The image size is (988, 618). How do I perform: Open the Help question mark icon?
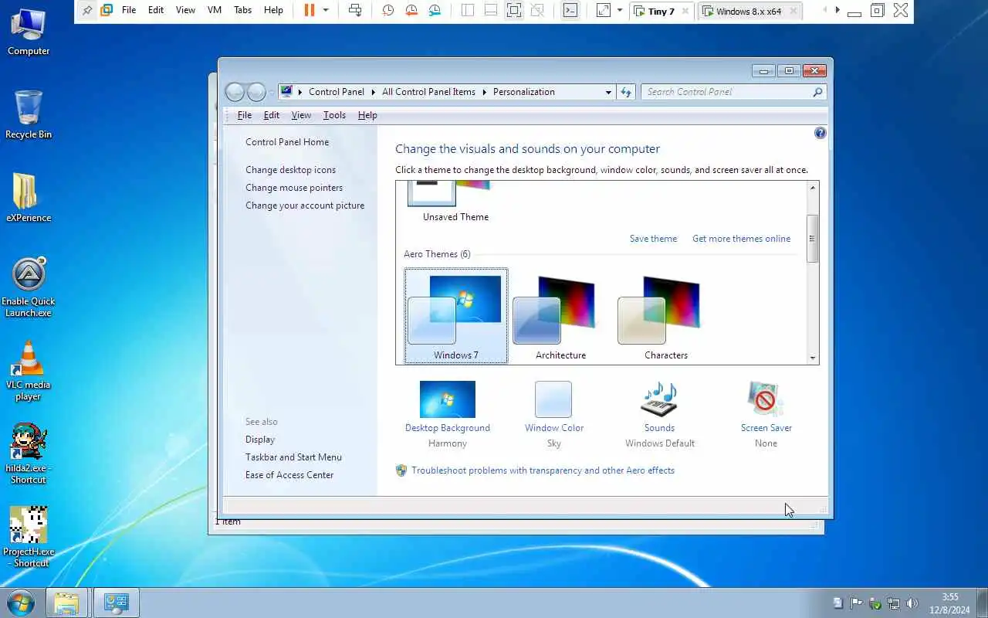[x=820, y=133]
